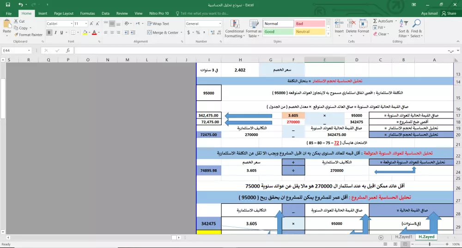Switch to the H.Zayed1 sheet tab

404,237
